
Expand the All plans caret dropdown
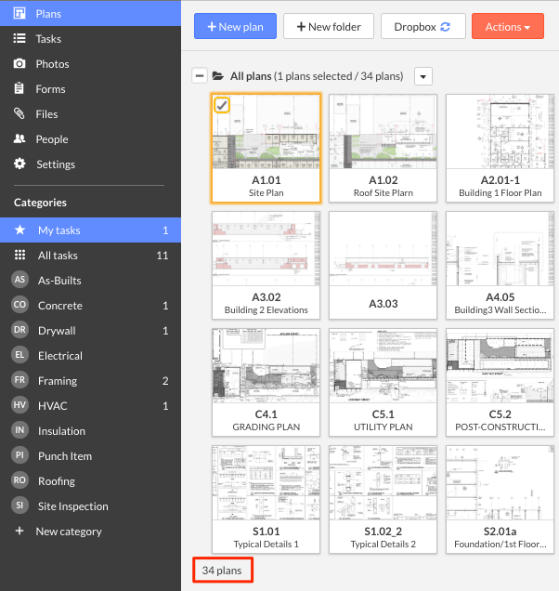(422, 76)
